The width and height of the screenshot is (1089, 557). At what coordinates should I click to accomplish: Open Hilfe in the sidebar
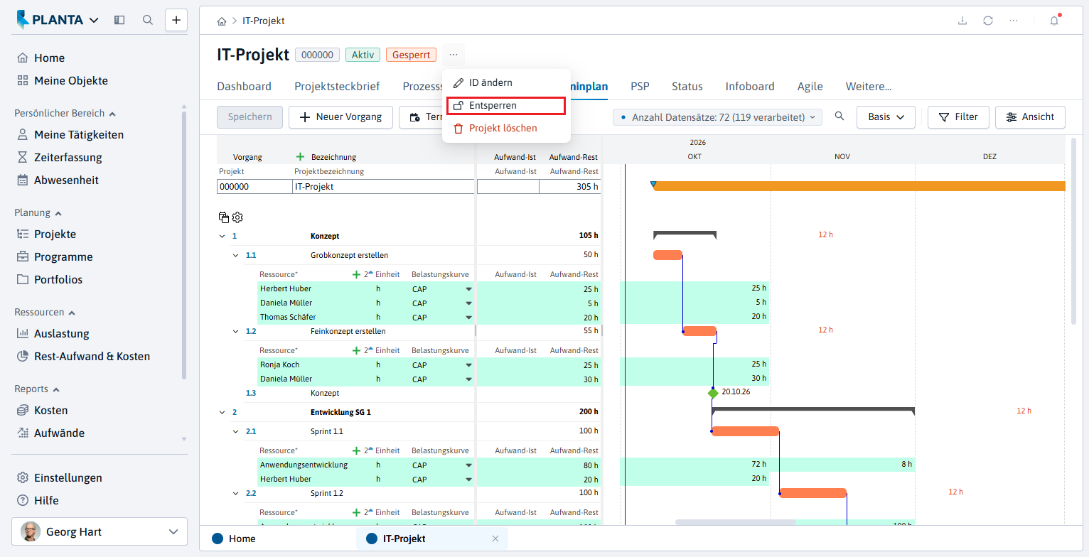46,500
